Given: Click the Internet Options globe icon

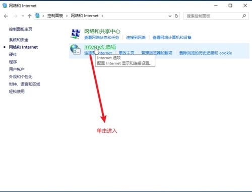Looking at the screenshot, I should coord(75,49).
